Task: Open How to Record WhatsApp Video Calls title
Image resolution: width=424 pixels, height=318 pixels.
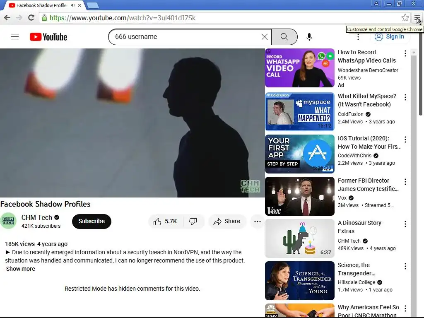Action: [367, 56]
